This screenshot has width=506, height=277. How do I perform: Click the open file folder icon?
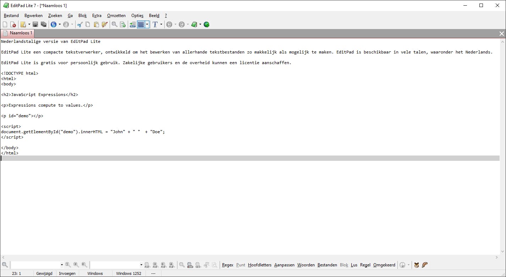[x=23, y=24]
